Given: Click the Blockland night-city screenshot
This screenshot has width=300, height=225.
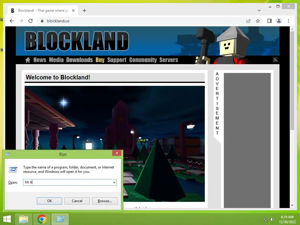Looking at the screenshot, I should tap(115, 144).
